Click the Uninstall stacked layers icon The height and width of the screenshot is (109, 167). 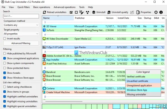pyautogui.click(x=94, y=12)
